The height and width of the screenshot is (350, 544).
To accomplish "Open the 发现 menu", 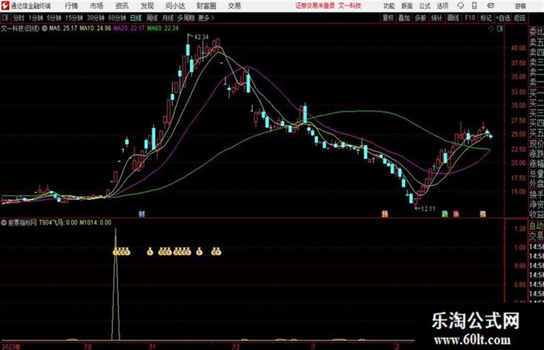I will click(147, 6).
